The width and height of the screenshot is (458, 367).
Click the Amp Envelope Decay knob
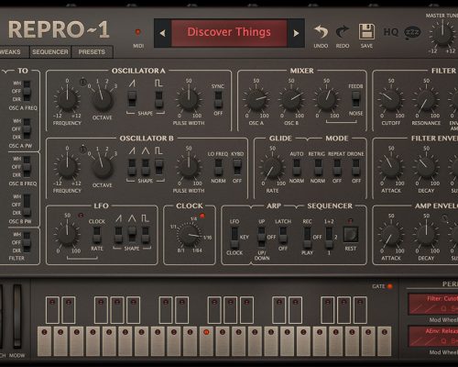pyautogui.click(x=426, y=235)
